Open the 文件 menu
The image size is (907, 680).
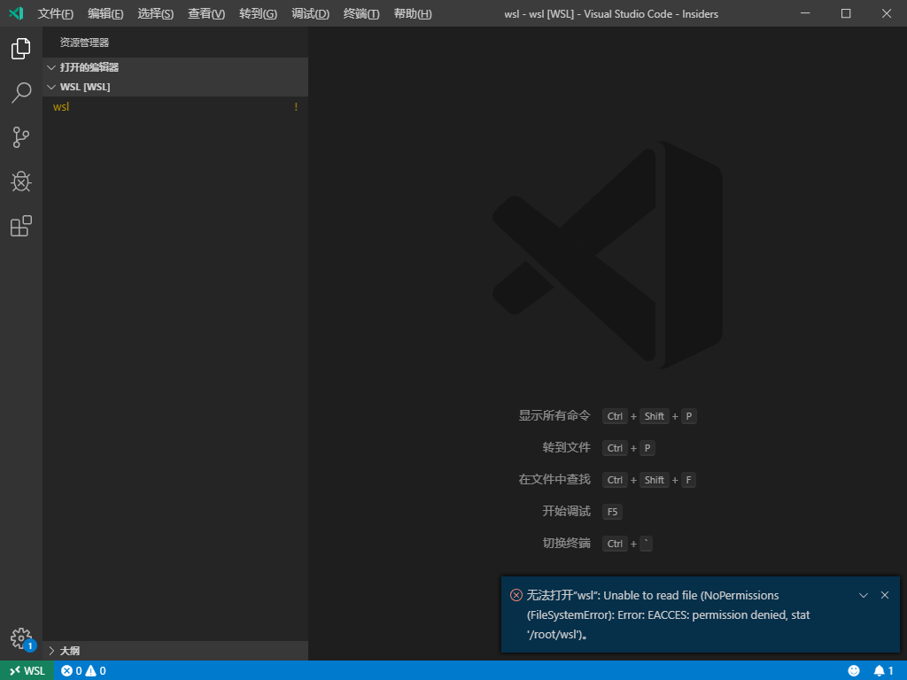coord(55,13)
